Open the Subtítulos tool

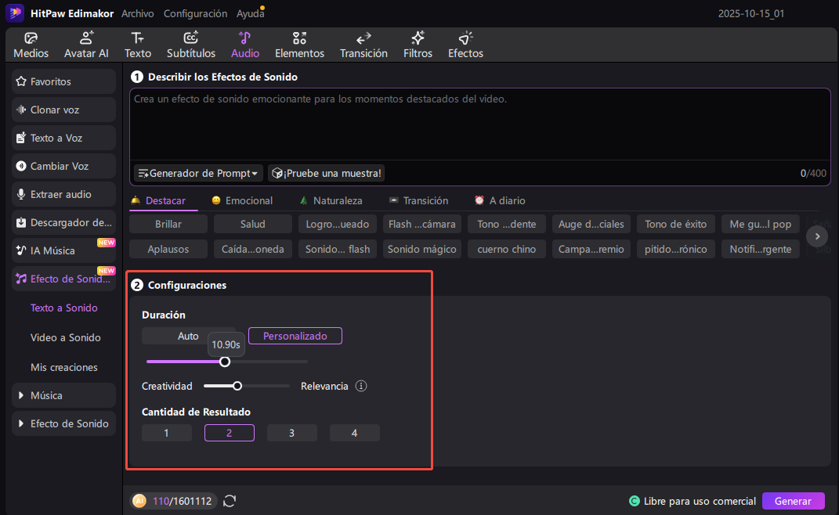click(x=190, y=45)
